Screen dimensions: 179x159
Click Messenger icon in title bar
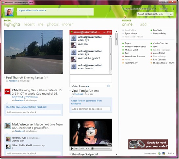(x=3, y=2)
